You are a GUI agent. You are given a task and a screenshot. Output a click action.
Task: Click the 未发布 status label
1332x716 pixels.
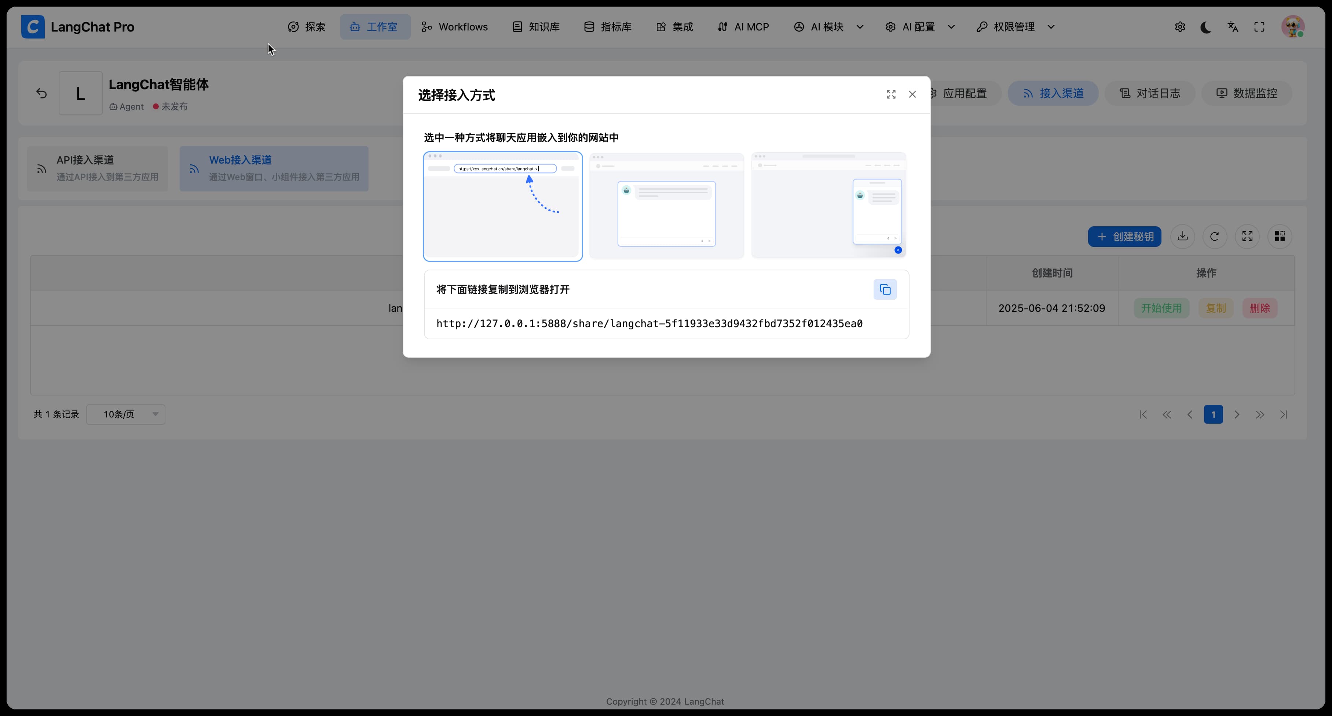pyautogui.click(x=174, y=107)
